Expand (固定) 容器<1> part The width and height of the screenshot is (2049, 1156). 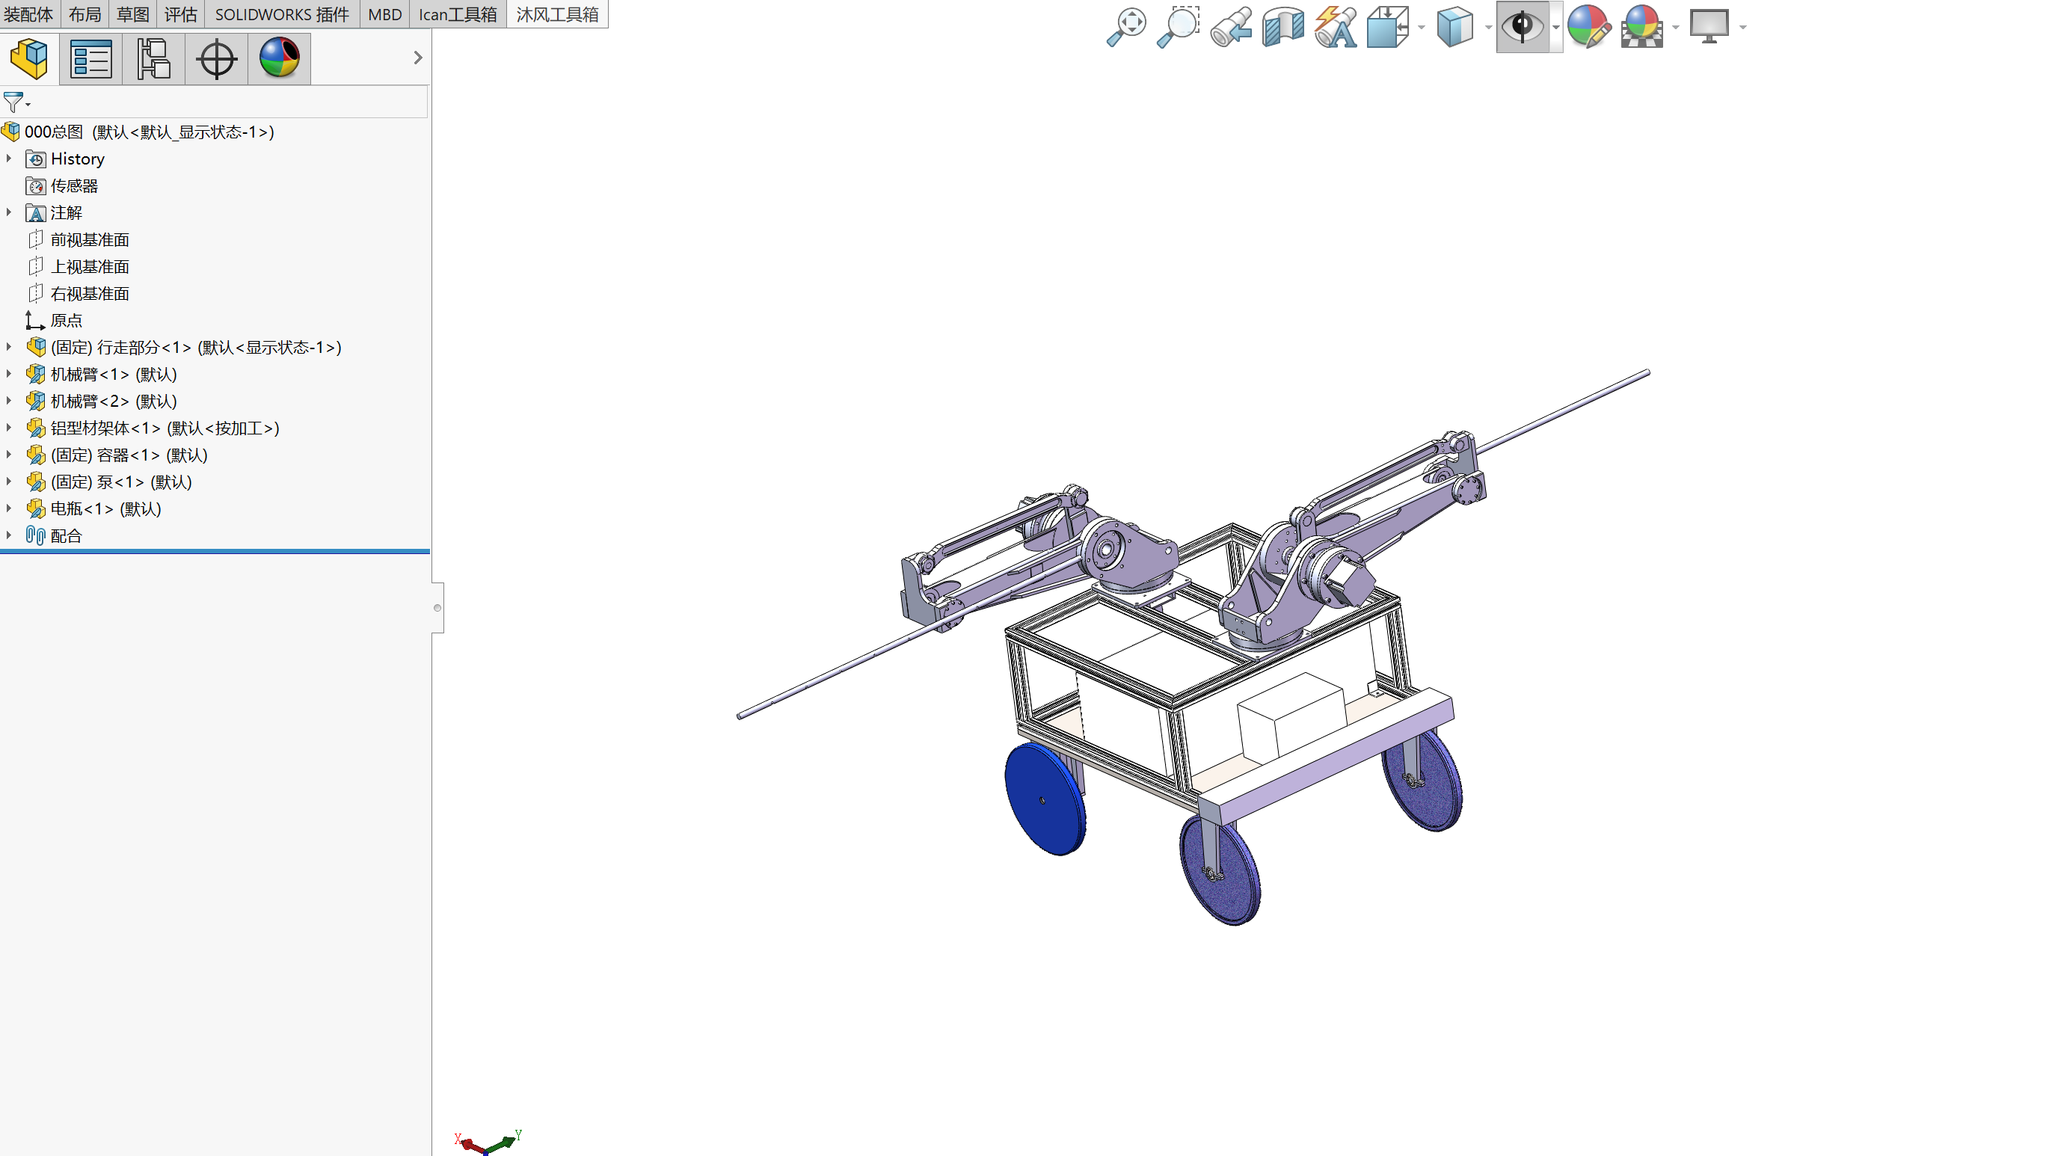[9, 455]
